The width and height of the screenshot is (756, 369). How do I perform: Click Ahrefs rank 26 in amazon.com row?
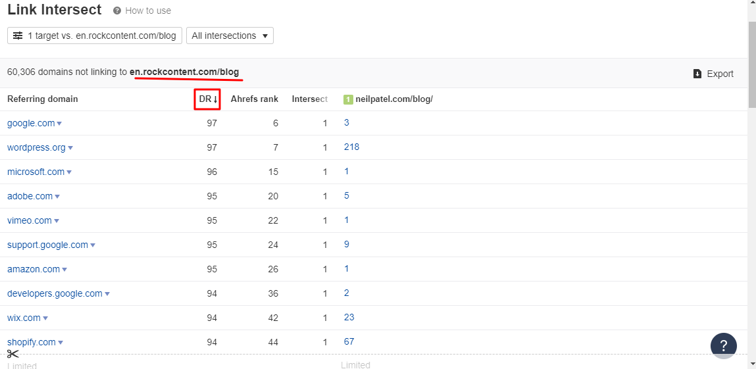pos(273,269)
